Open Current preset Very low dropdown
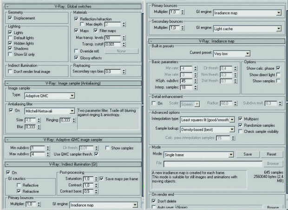This screenshot has height=210, width=288. tap(248, 53)
